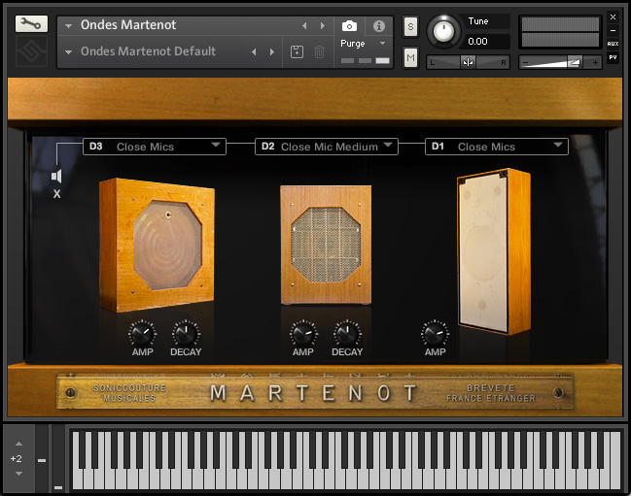Show instrument info with the i icon
631x496 pixels.
[378, 26]
